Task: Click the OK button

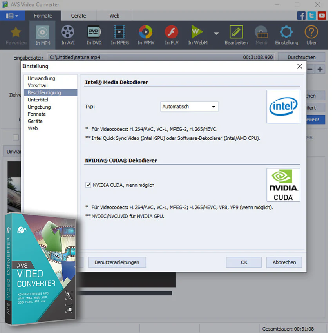Action: (244, 262)
